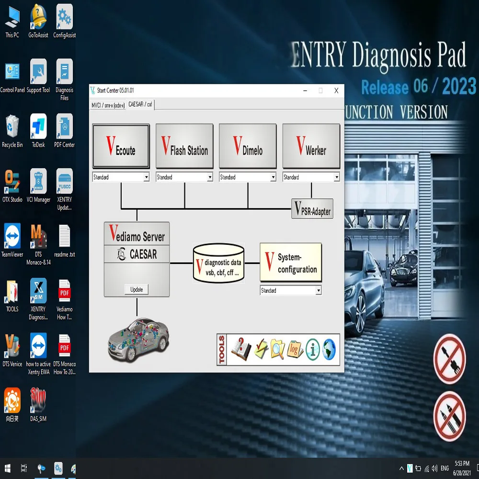Screen dimensions: 479x479
Task: Close the Start Center window
Action: pos(336,91)
